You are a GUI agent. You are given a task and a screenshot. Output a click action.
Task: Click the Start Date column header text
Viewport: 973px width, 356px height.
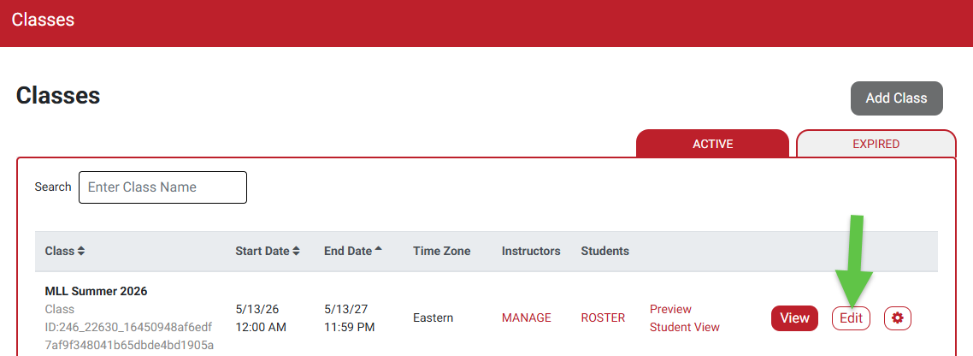(x=262, y=251)
